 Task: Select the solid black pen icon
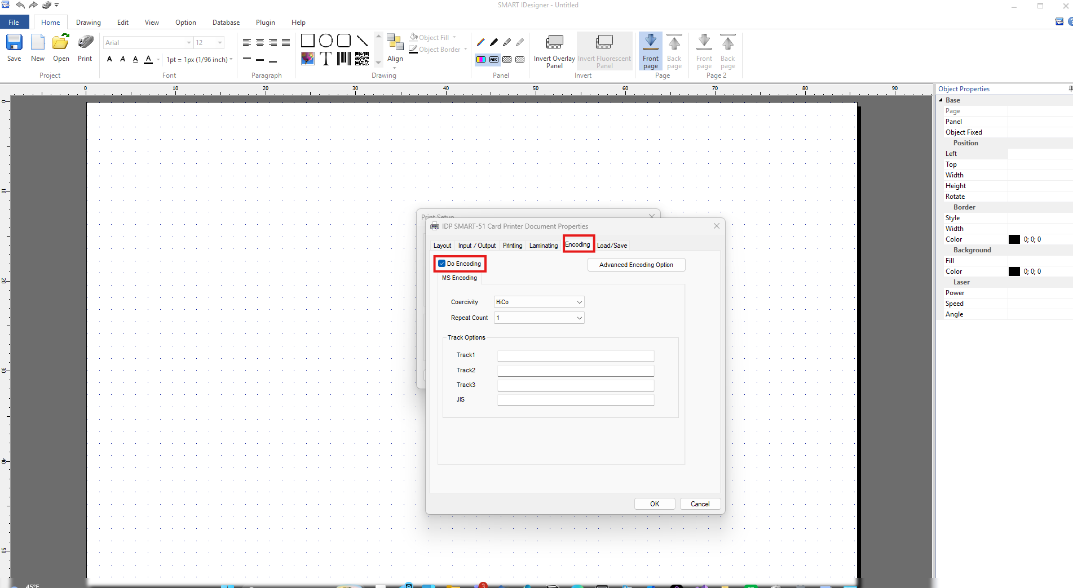[494, 42]
